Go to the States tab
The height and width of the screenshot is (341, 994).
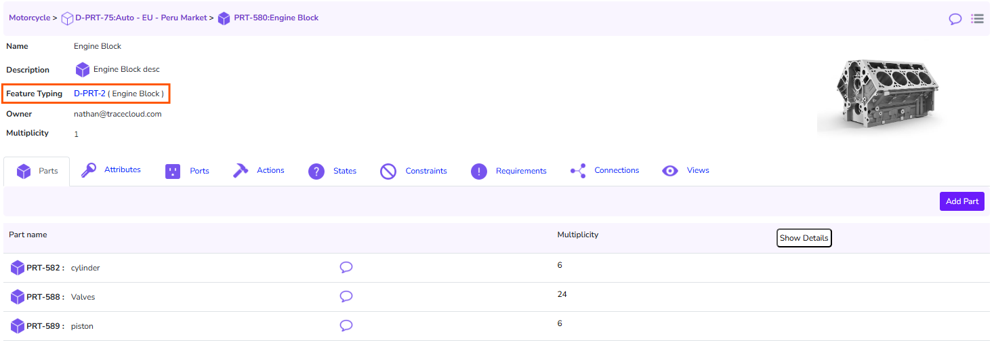(345, 171)
